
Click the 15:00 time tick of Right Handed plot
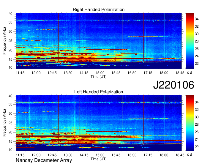coord(100,73)
